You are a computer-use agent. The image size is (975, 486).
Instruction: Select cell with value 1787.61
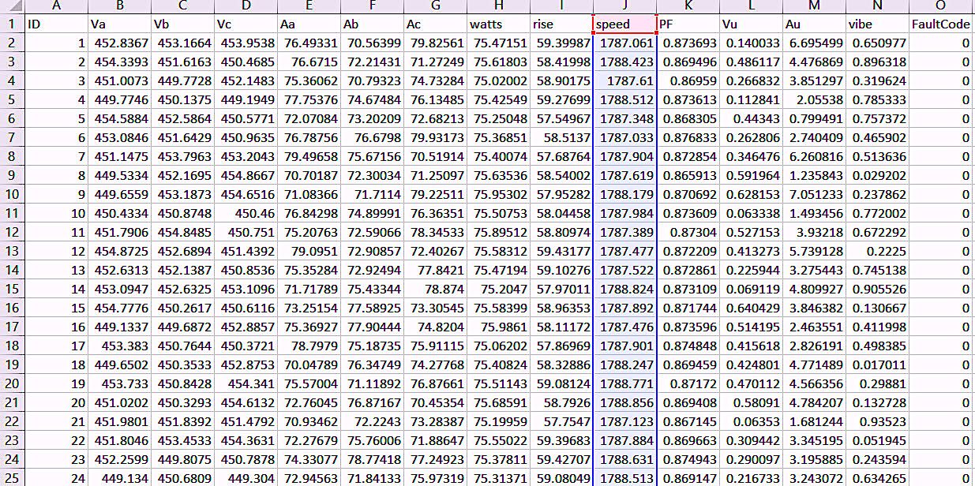point(624,80)
